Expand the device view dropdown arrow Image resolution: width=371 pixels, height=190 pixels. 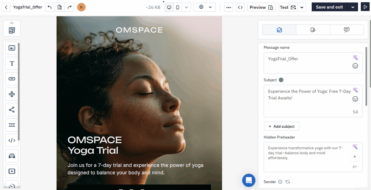coord(186,7)
